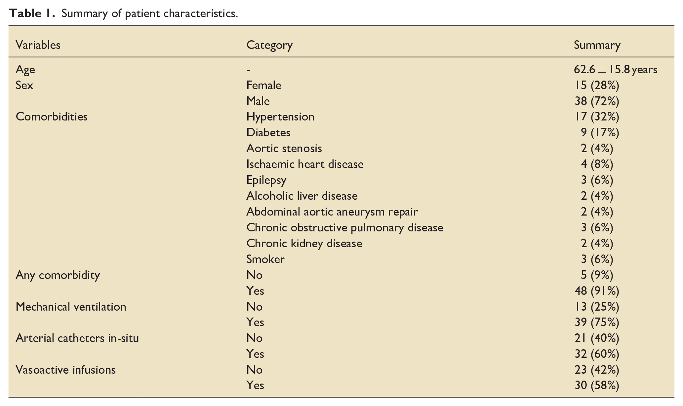
Task: Select the Summary column header
Action: (597, 45)
